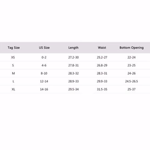Click the length value 28.9-33
Image resolution: width=150 pixels, height=150 pixels.
tap(73, 81)
